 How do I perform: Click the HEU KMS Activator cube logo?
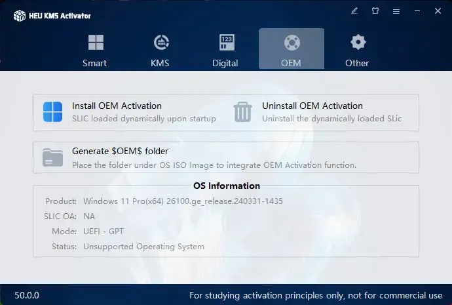pyautogui.click(x=20, y=16)
